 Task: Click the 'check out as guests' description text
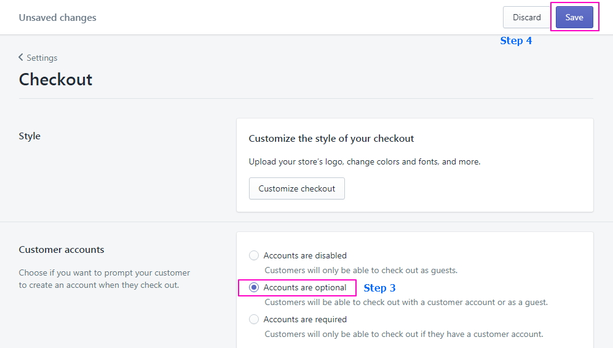[361, 270]
